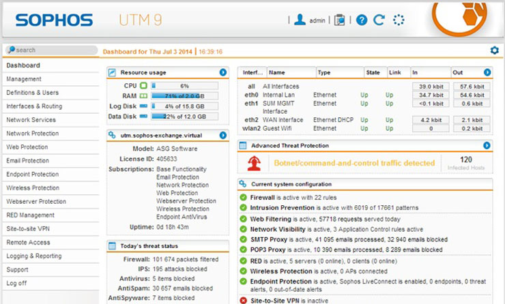Click the Log Disk indicator icon
Viewport: 505px width, 304px height.
[x=143, y=106]
